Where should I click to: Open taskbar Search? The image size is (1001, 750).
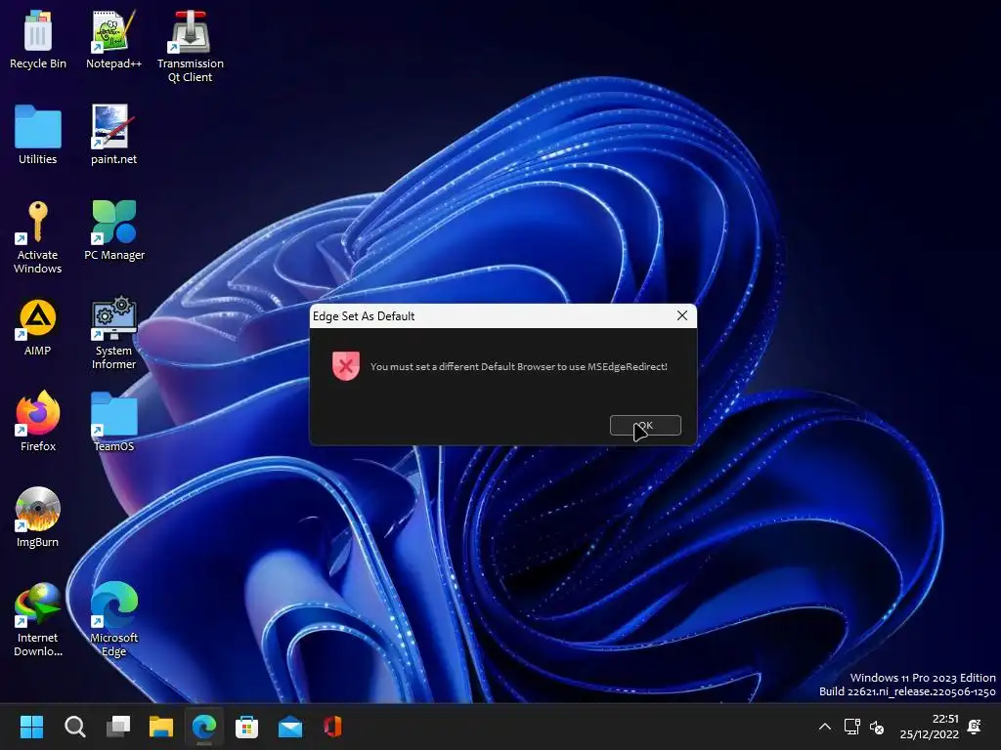click(74, 727)
